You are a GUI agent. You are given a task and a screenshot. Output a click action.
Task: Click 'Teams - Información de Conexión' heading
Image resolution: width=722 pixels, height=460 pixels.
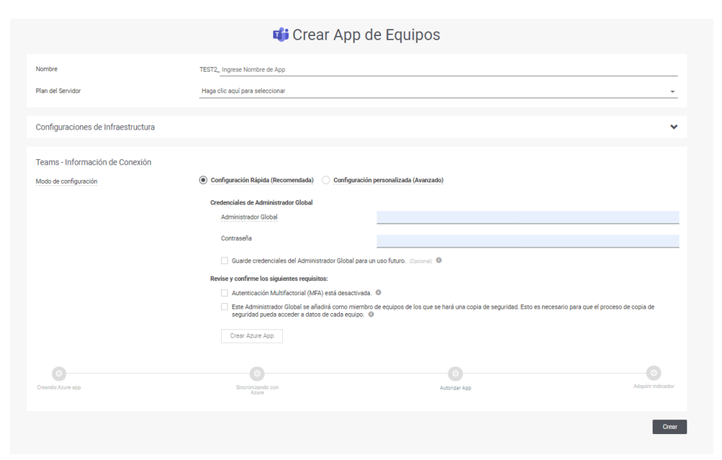pos(94,162)
